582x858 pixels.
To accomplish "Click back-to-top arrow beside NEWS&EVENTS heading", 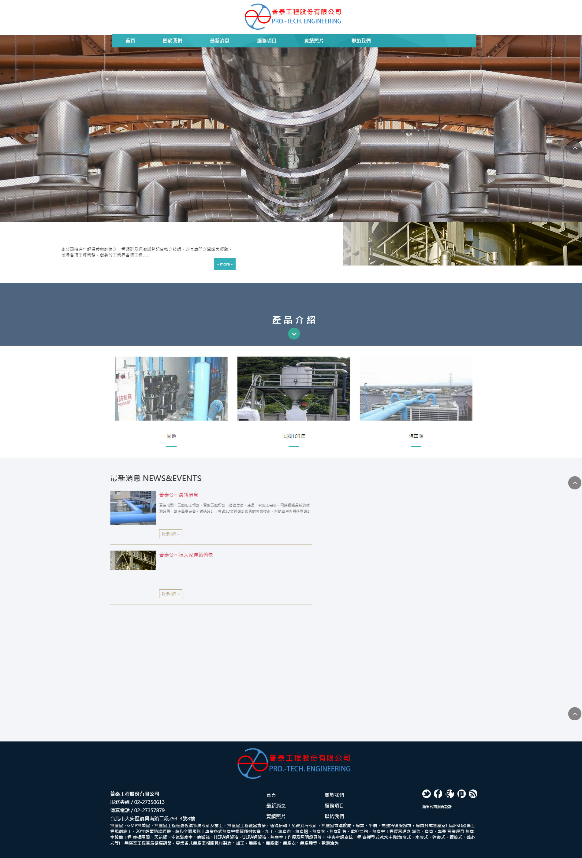I will click(x=574, y=483).
